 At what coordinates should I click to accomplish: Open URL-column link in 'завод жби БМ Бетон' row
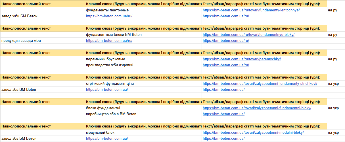[226, 16]
